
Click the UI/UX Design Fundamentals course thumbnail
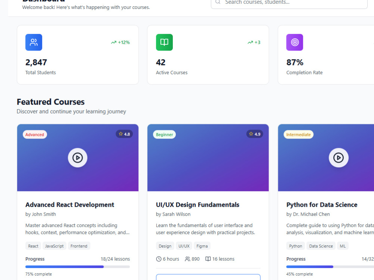(208, 158)
